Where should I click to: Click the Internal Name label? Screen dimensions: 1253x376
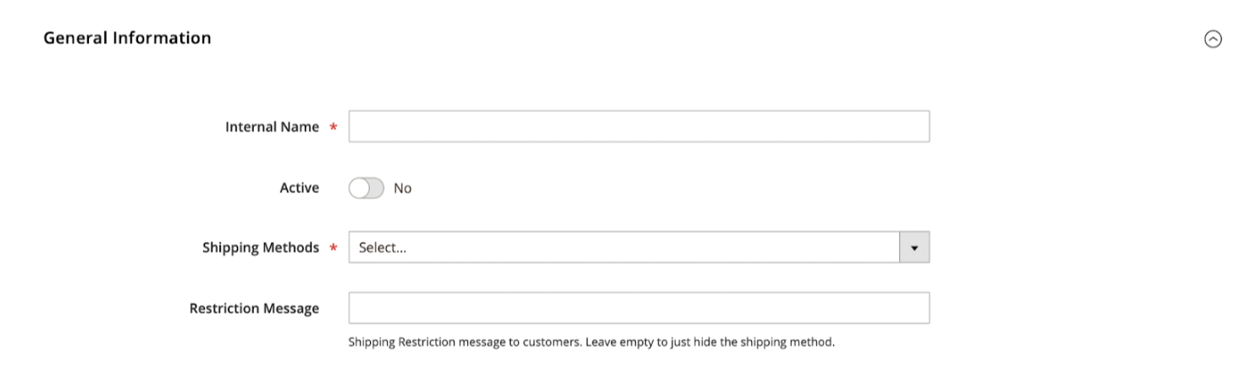(x=272, y=127)
